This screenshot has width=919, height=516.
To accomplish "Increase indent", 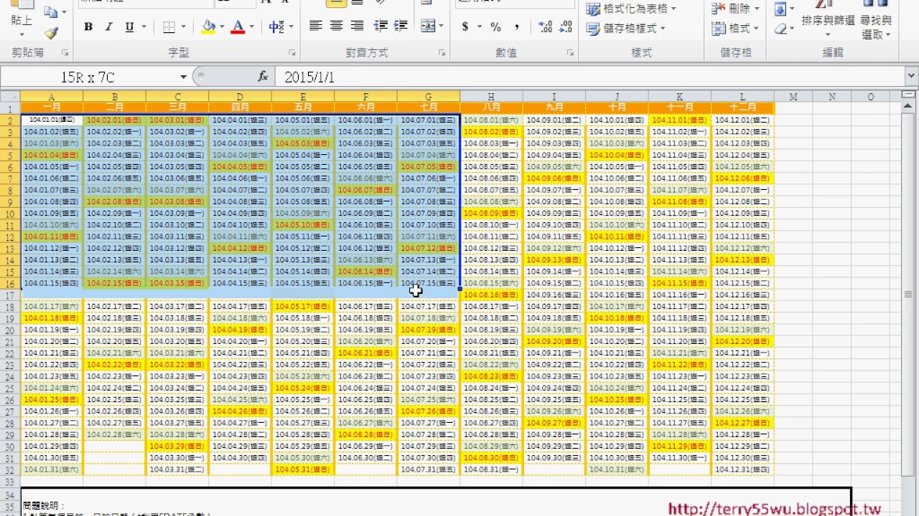I will click(401, 26).
